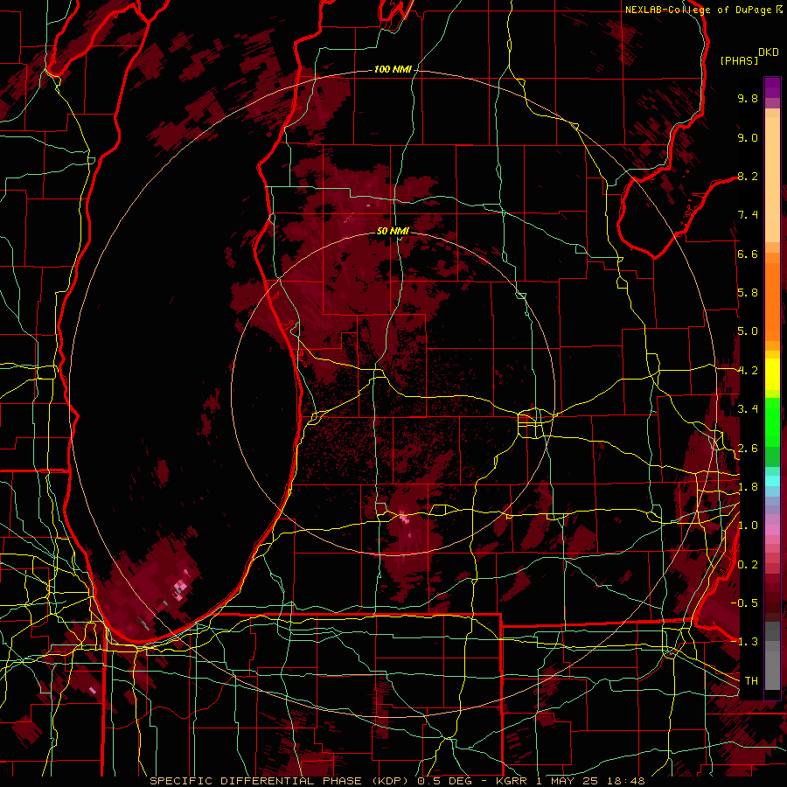Click the 18:48 timestamp in caption
This screenshot has height=787, width=787.
[627, 781]
